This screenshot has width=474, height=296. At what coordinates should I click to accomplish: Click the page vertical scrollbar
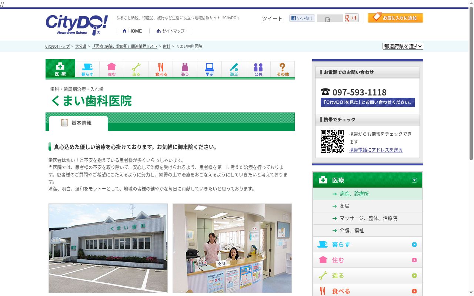click(471, 83)
